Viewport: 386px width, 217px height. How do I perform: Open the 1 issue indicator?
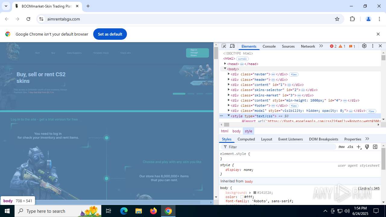click(352, 46)
